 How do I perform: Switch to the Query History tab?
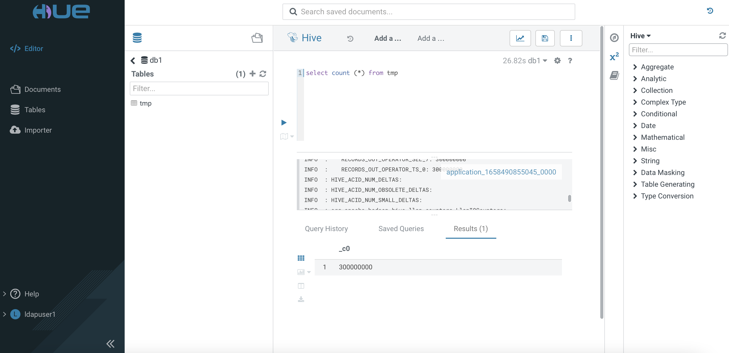(326, 228)
